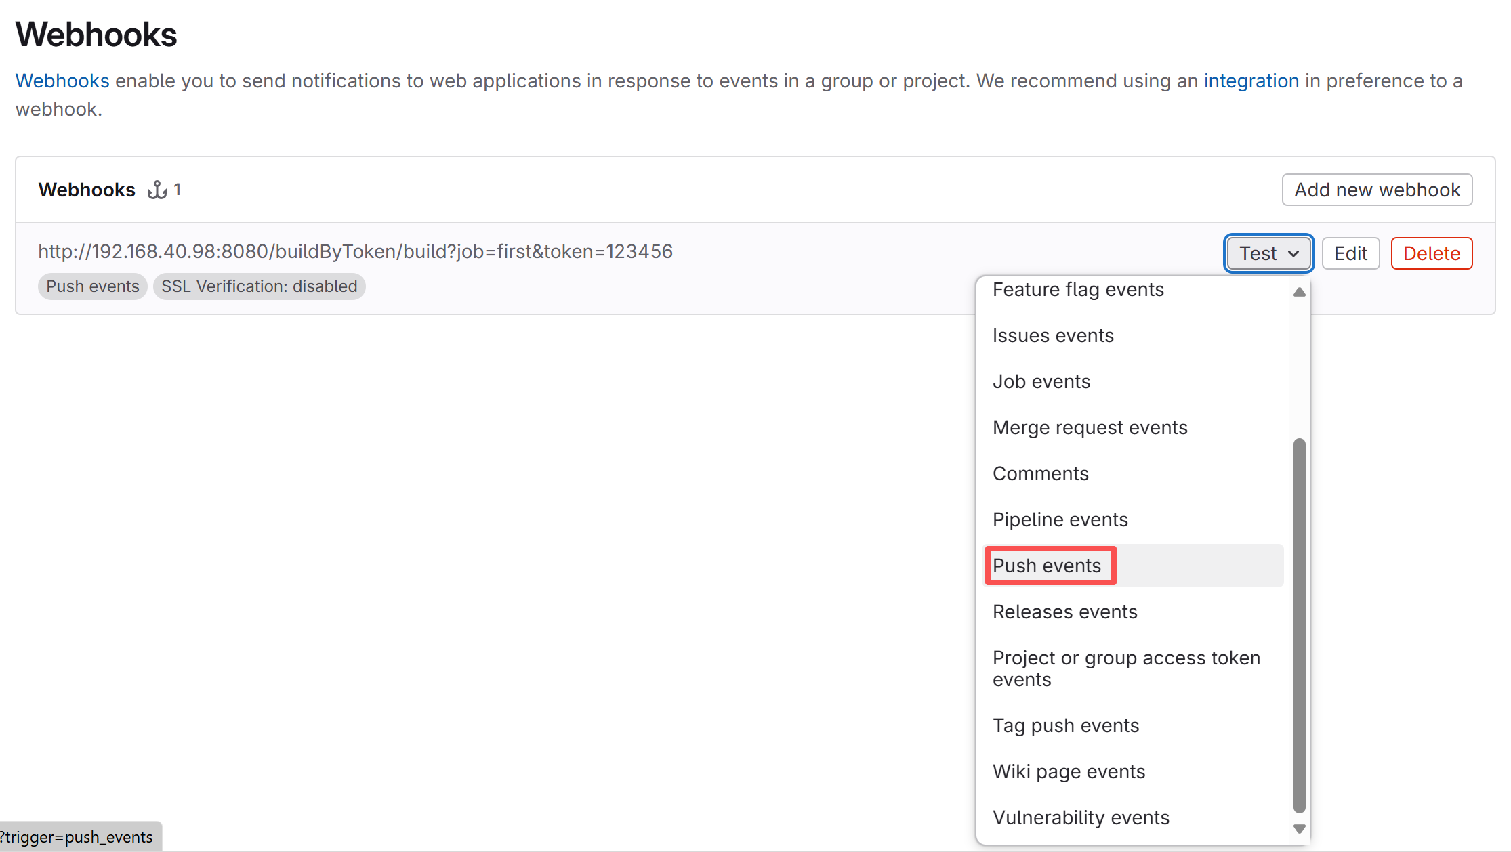1511x852 pixels.
Task: Edit the existing webhook
Action: pyautogui.click(x=1350, y=253)
